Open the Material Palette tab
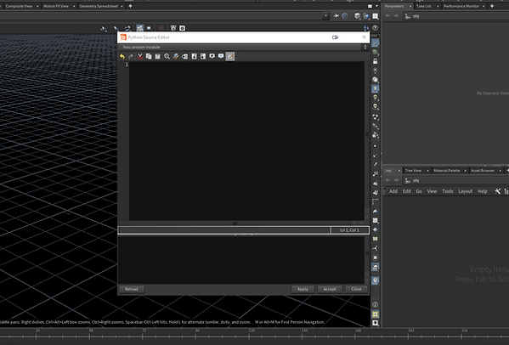This screenshot has width=509, height=345. [x=447, y=171]
